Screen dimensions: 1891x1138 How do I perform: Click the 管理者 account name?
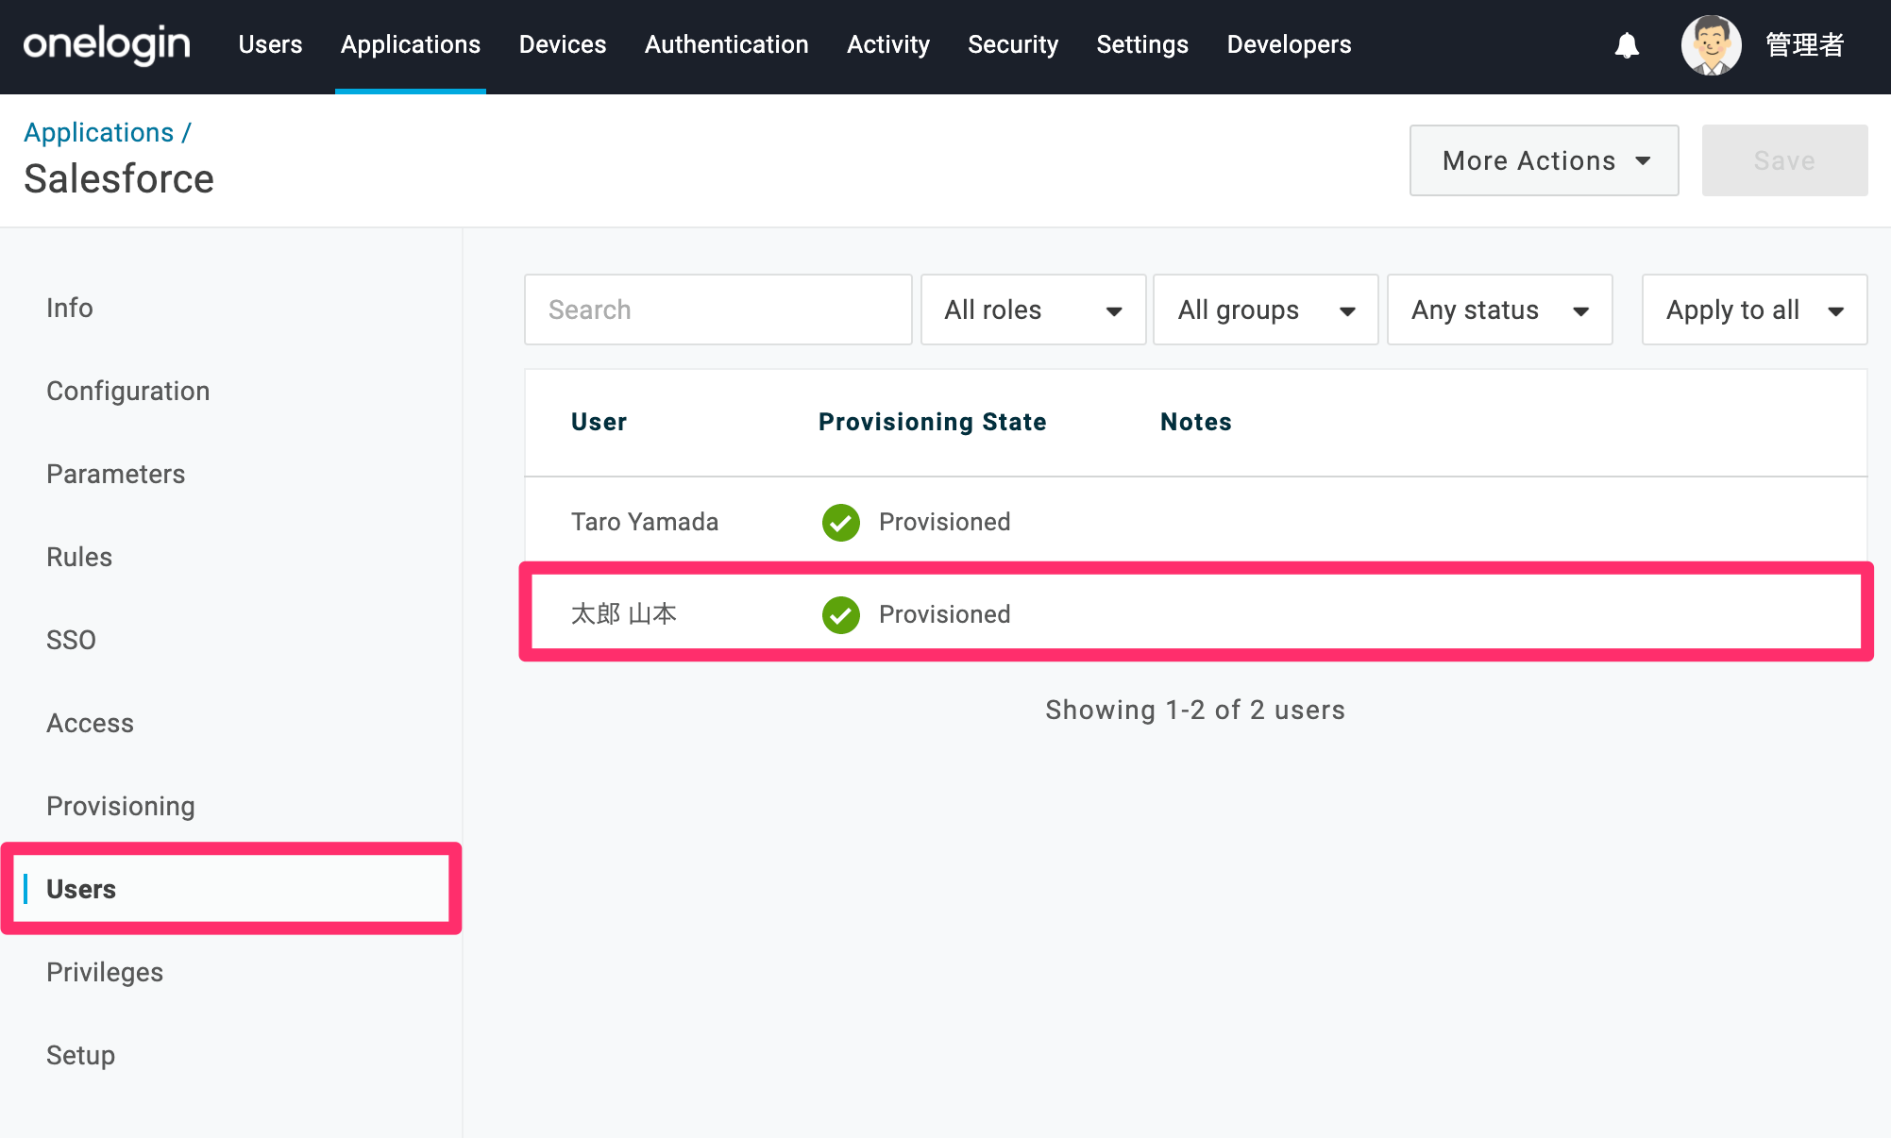[x=1804, y=44]
